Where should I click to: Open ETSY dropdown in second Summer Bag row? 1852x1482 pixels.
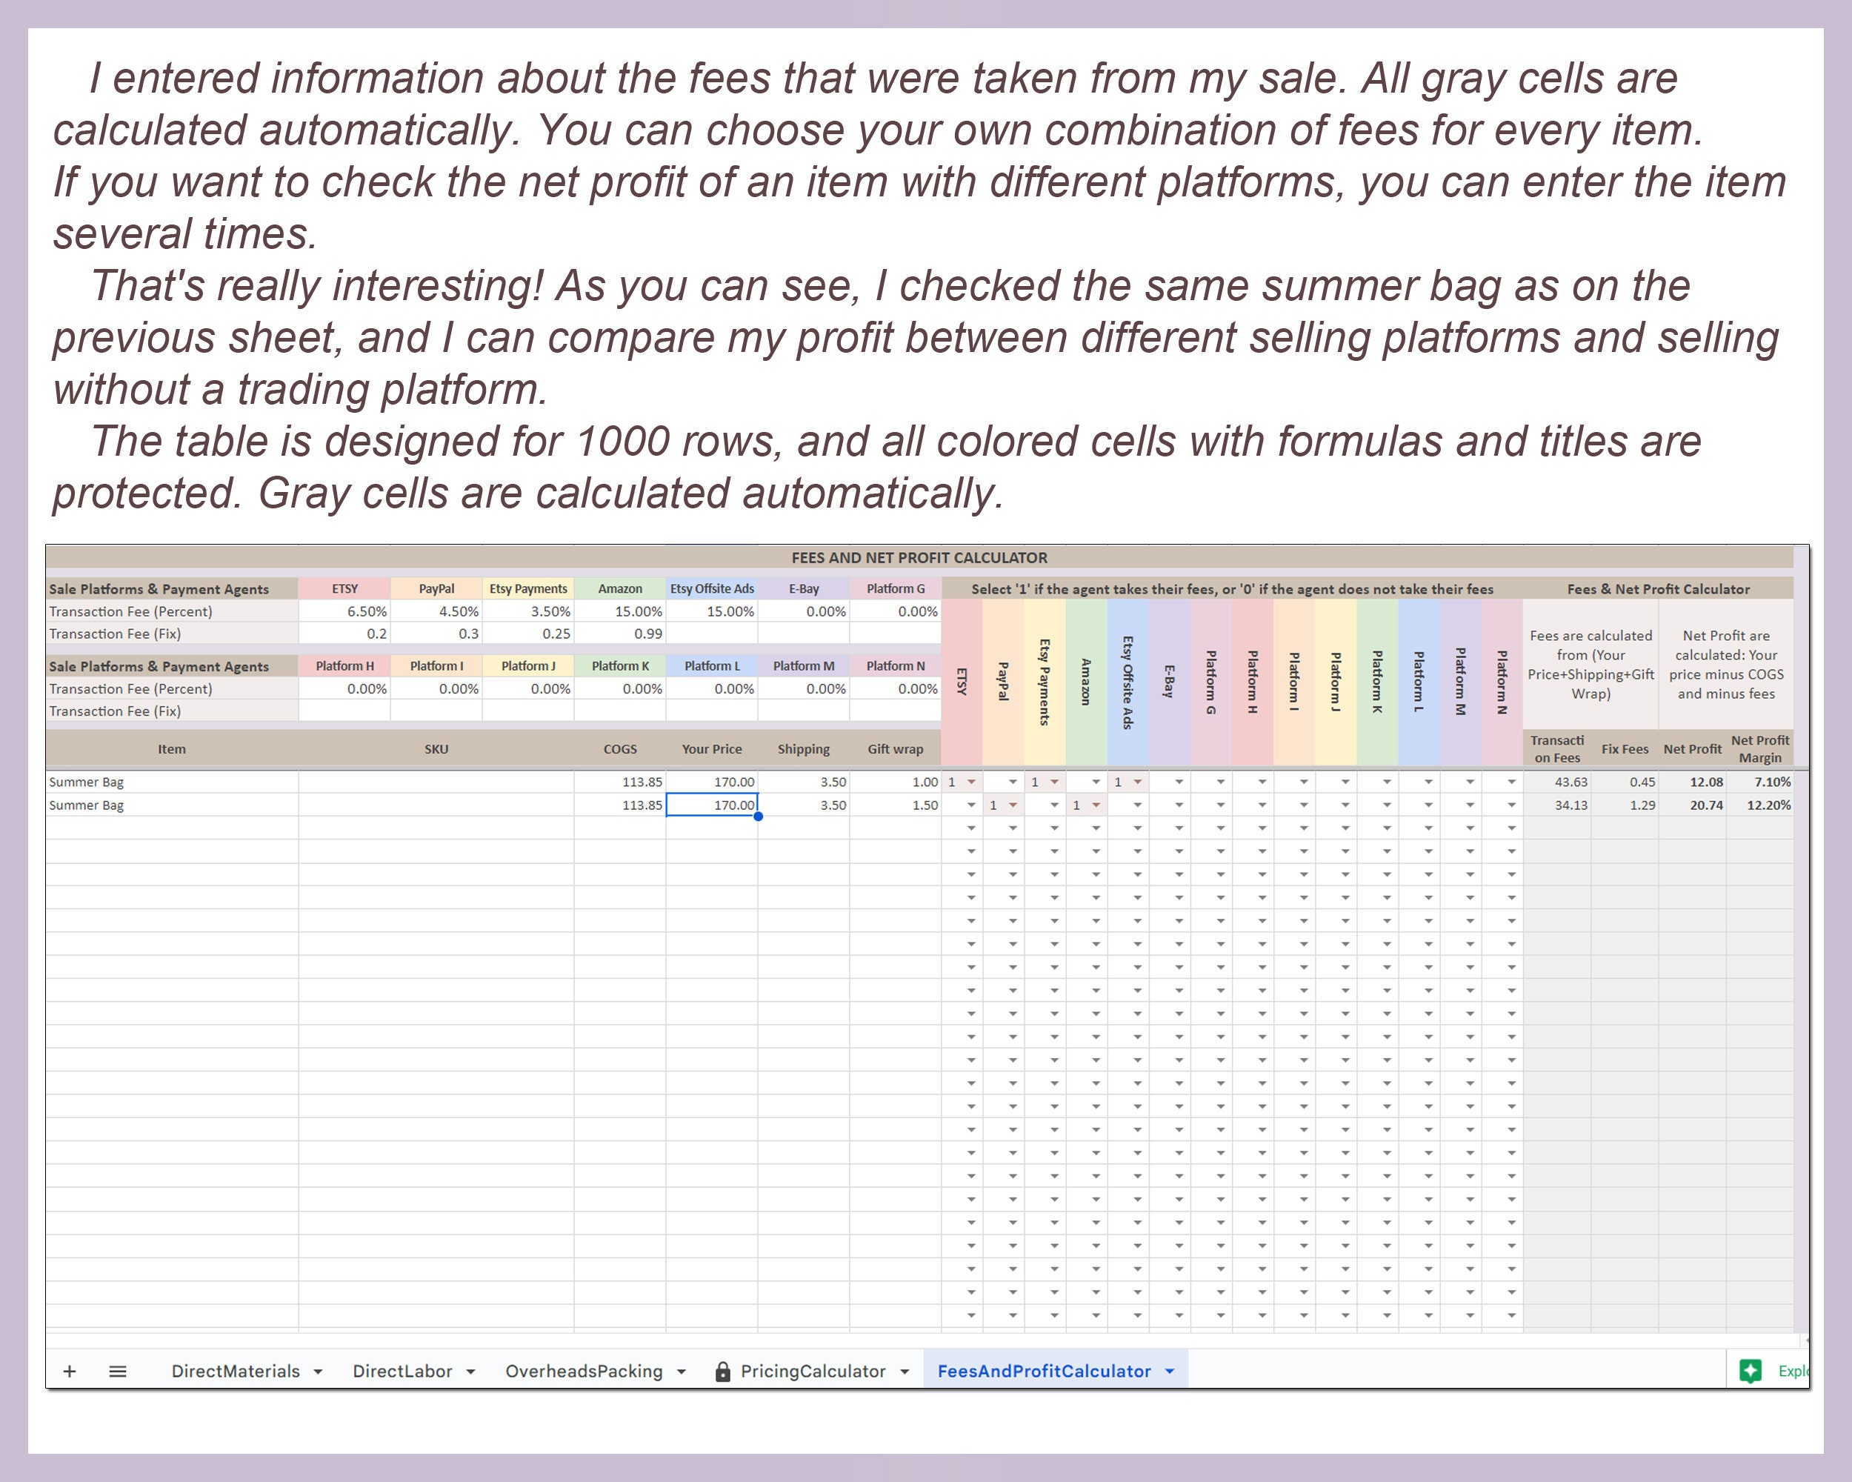coord(971,805)
